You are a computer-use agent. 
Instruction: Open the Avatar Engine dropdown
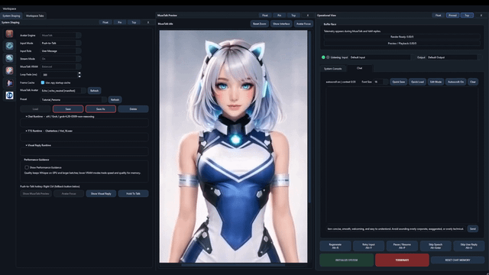61,35
